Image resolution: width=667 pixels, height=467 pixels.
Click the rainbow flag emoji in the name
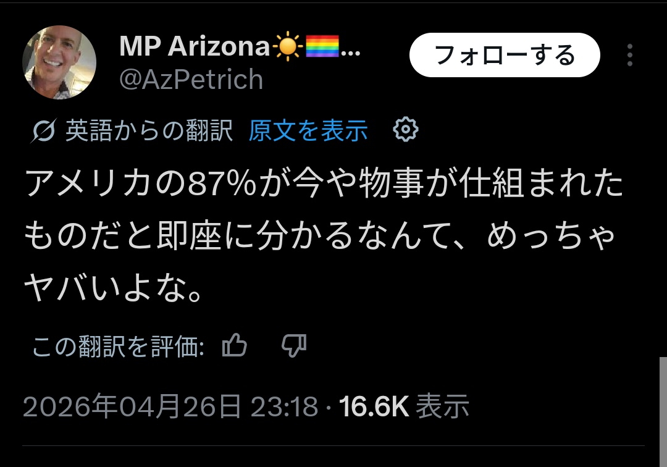click(x=322, y=46)
